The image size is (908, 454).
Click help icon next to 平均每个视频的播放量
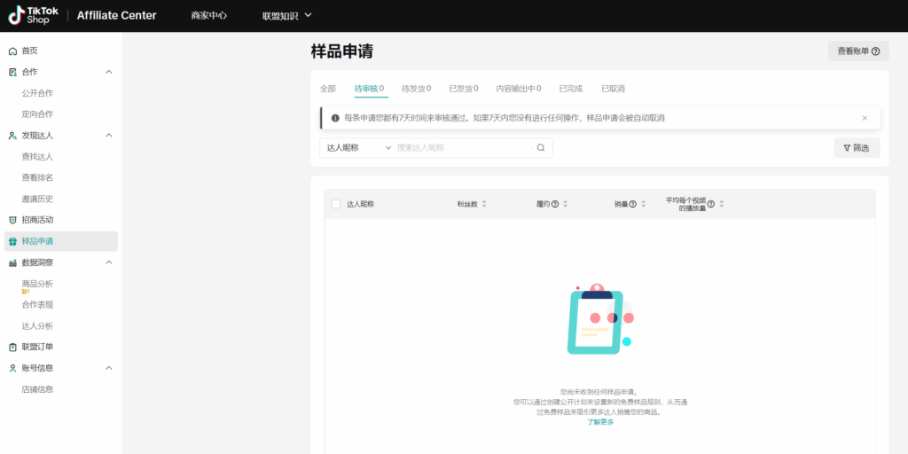710,204
